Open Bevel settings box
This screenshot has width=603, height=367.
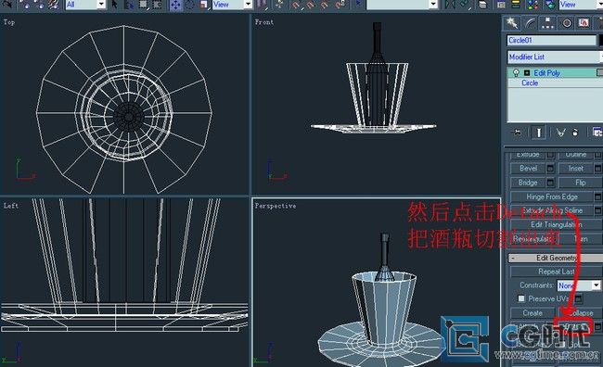point(550,169)
